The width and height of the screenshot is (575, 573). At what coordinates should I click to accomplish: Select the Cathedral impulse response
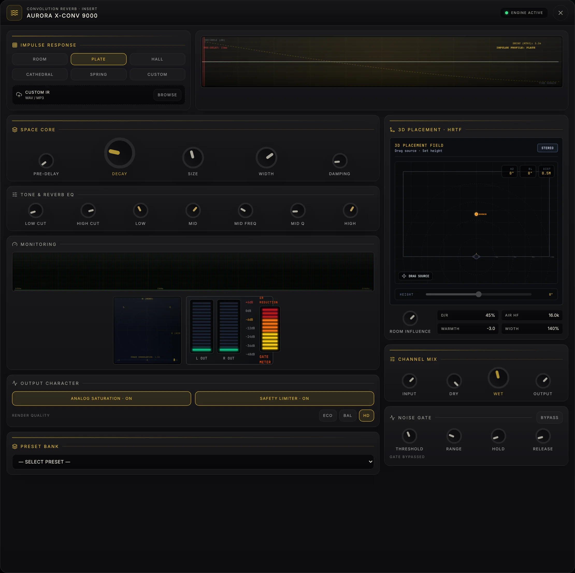40,74
